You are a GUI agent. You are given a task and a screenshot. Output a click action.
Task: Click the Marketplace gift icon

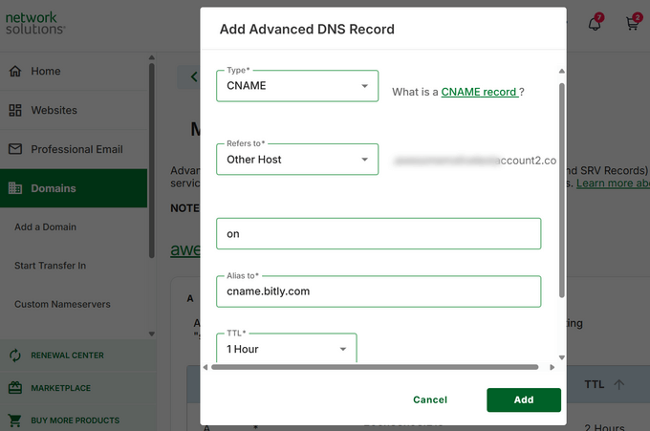click(15, 388)
